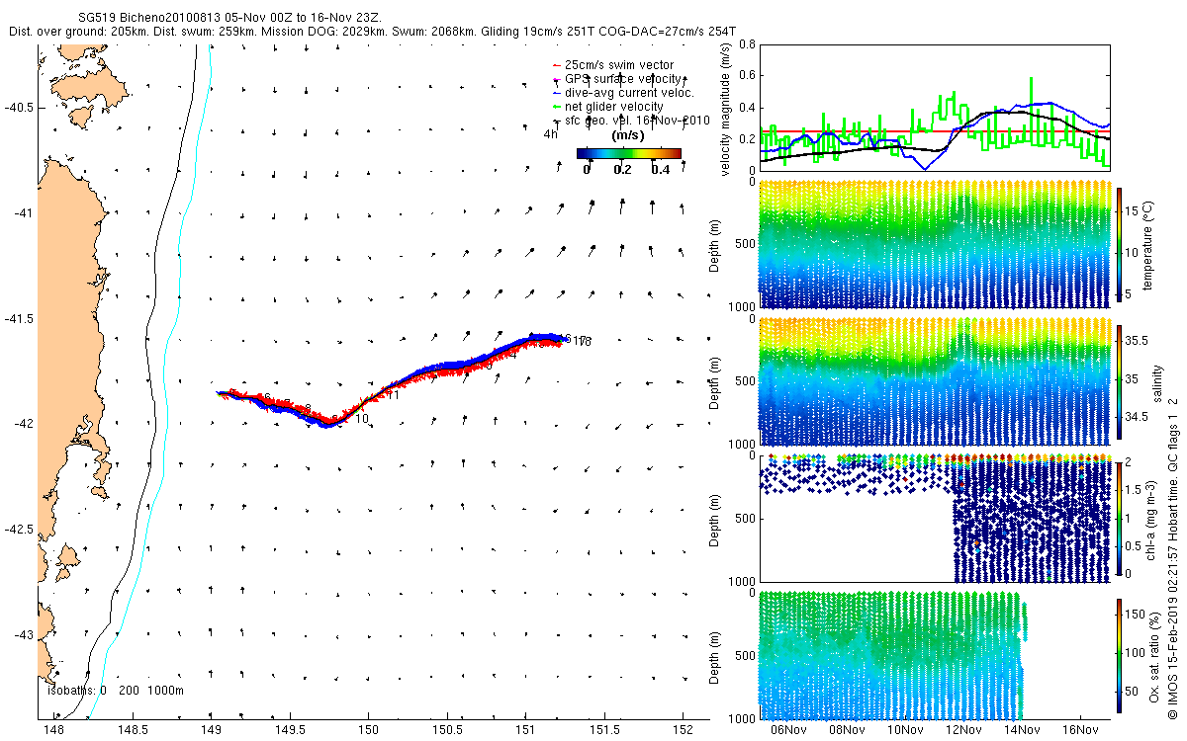Click the '-41' latitude tick label
1187x741 pixels.
click(x=23, y=212)
